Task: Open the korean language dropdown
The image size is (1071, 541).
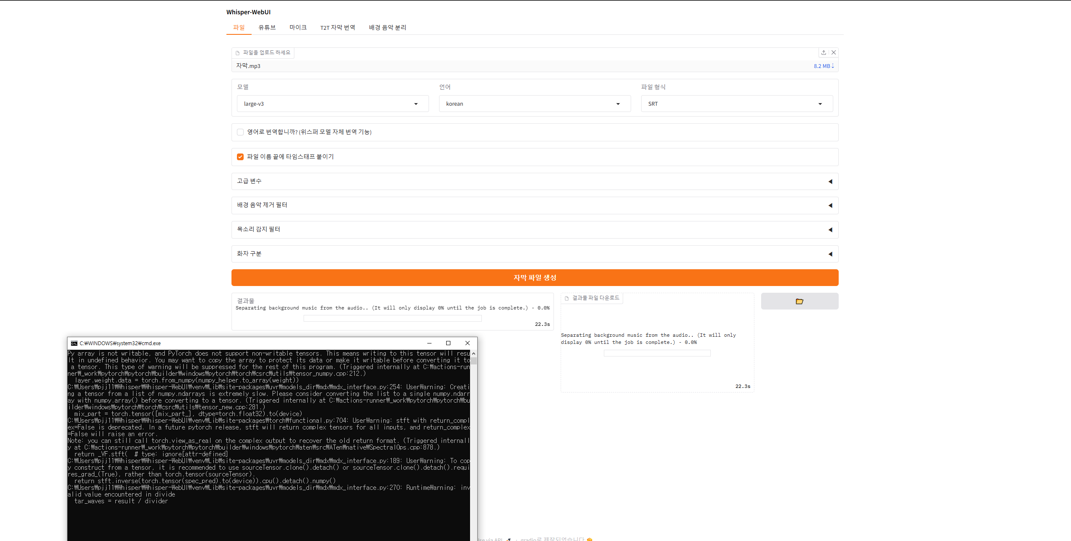Action: (x=535, y=104)
